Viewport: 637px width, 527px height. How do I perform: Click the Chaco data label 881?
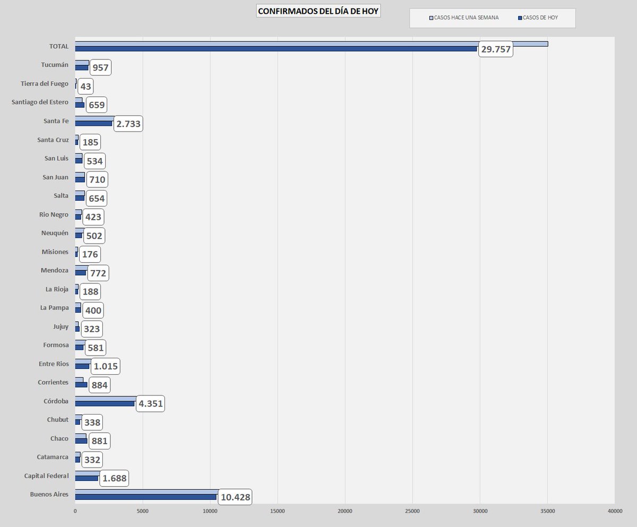(x=99, y=441)
